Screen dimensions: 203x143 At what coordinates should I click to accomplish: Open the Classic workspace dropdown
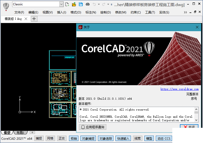[61, 4]
